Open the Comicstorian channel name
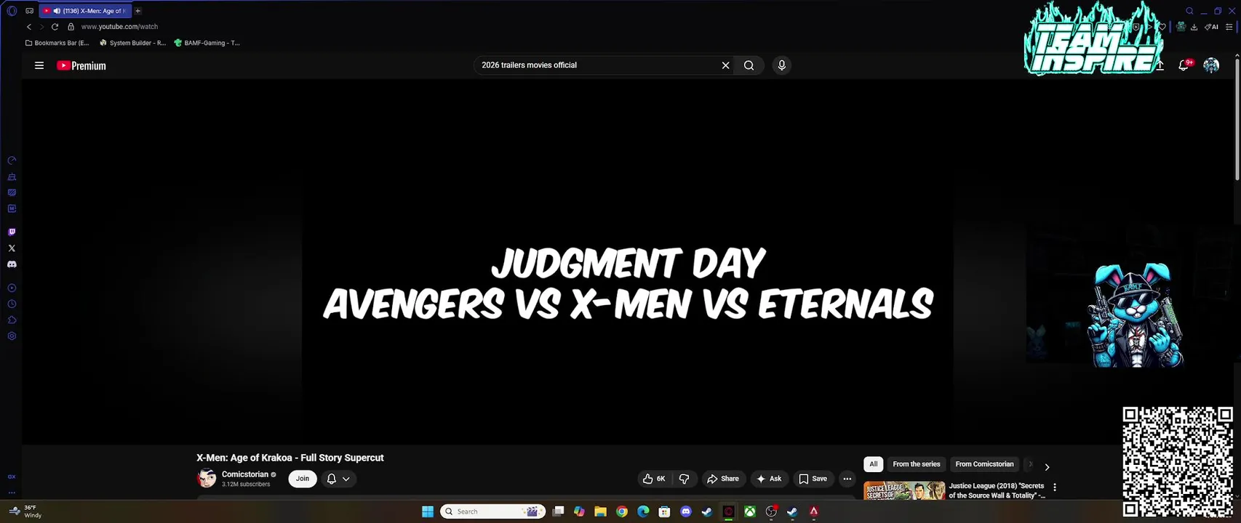The height and width of the screenshot is (523, 1241). 245,474
